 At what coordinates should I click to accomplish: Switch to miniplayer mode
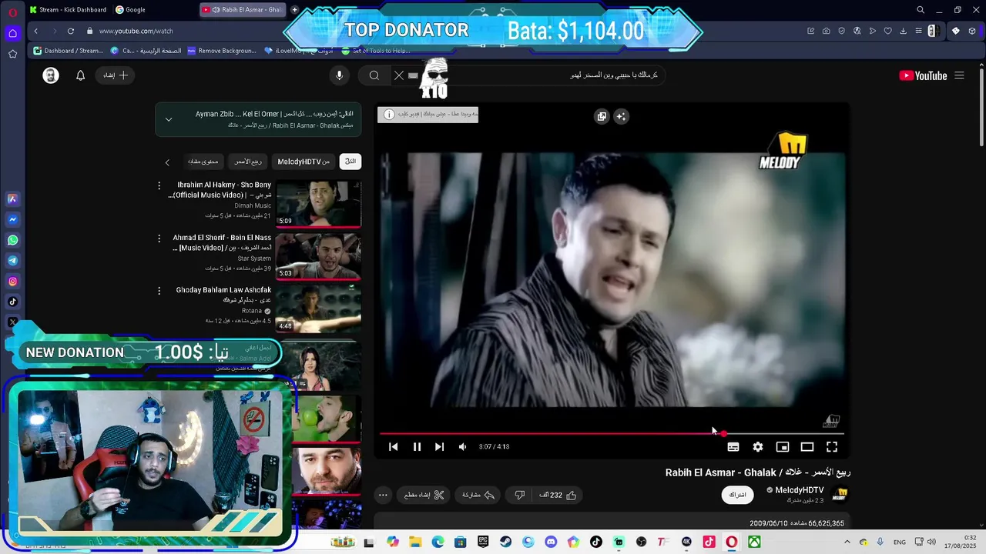point(783,446)
